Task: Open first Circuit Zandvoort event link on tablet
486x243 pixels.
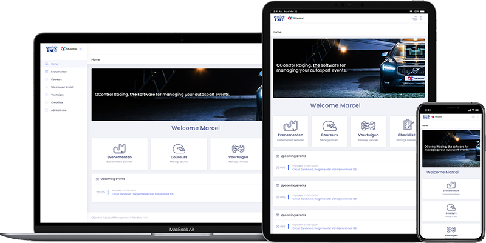Action: pos(324,170)
